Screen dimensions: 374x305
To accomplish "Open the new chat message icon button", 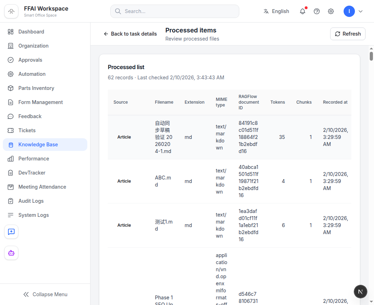I will pos(11,232).
